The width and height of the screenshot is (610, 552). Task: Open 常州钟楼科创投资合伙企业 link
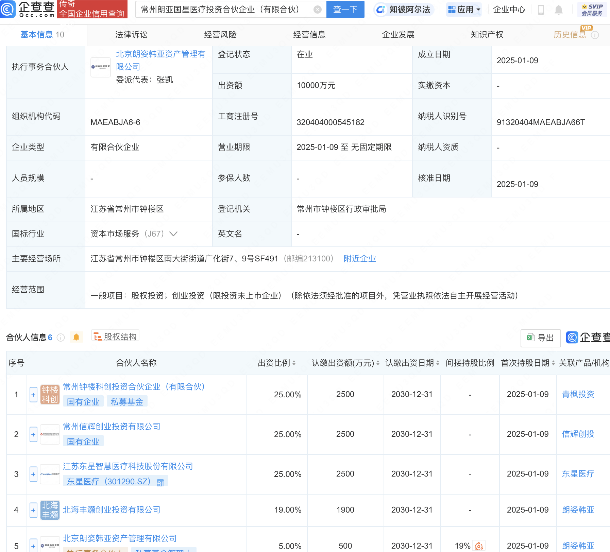[134, 387]
